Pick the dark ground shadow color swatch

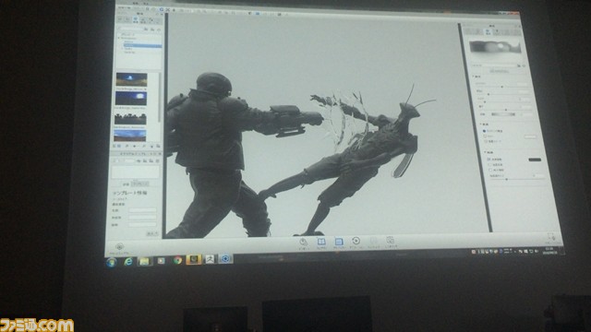(535, 160)
